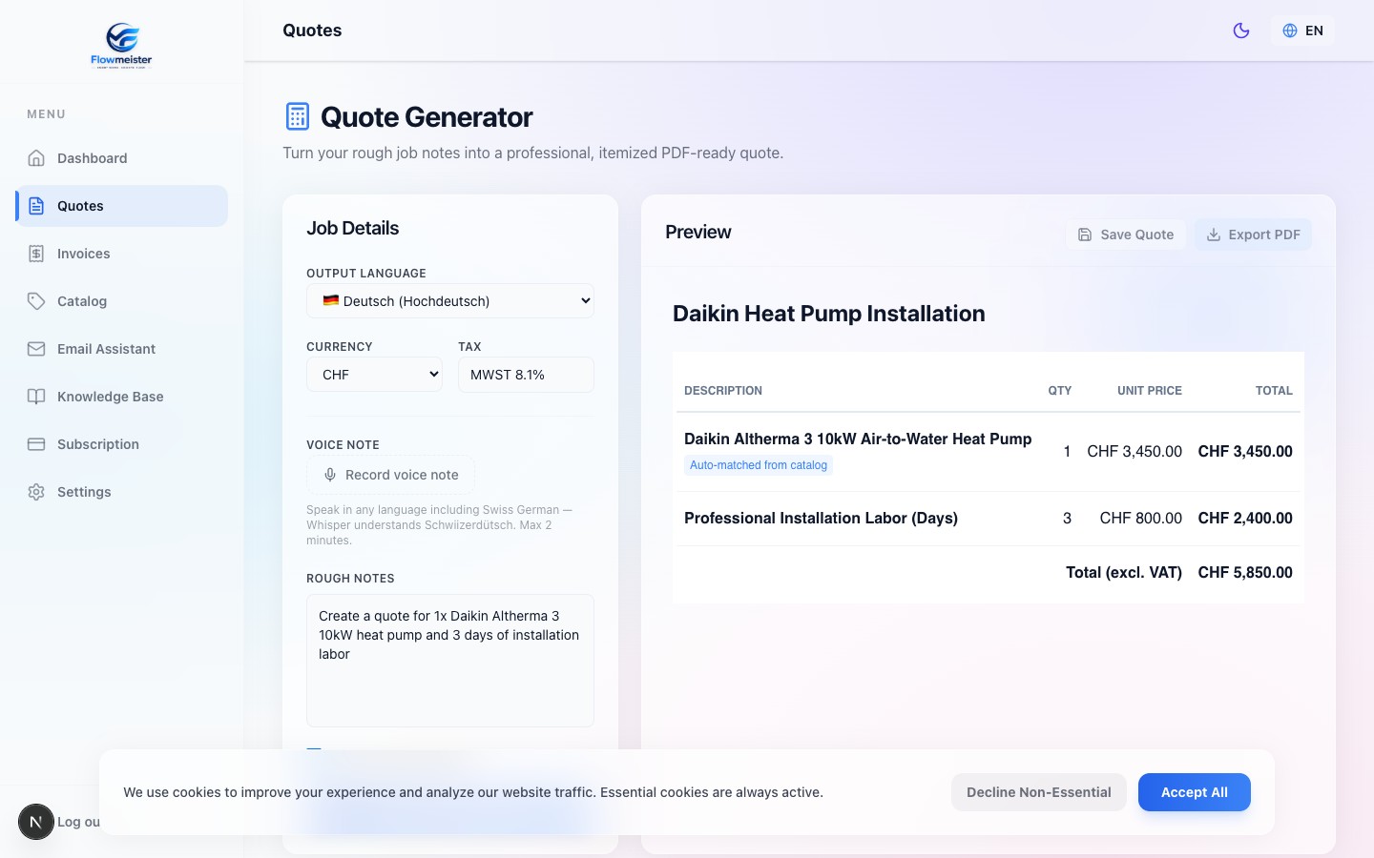Screen dimensions: 1374x858
Task: Click the Total (excl. VAT) label
Action: tap(1124, 572)
